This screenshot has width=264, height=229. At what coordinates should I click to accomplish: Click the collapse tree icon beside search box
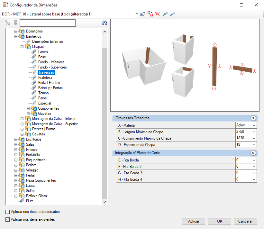pos(15,23)
